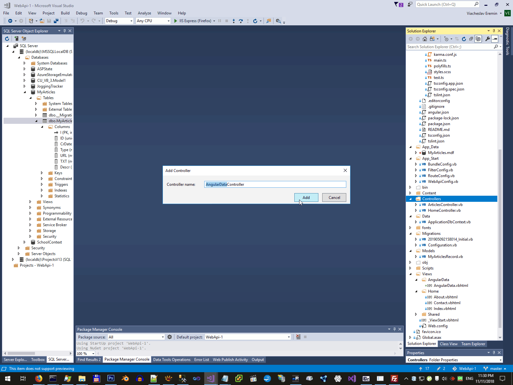This screenshot has height=385, width=513.
Task: Click the master branch in the status bar
Action: (495, 369)
